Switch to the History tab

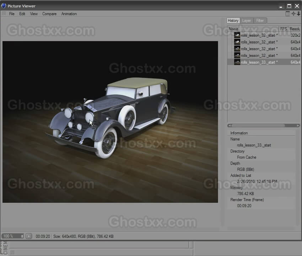click(233, 20)
